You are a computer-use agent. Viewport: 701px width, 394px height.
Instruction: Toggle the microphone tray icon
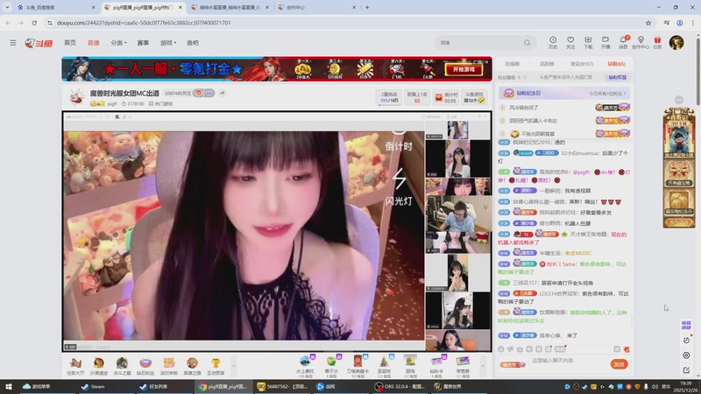[x=646, y=387]
